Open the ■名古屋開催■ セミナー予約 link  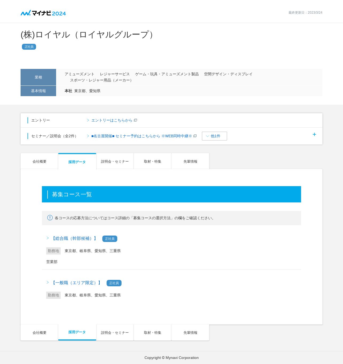click(142, 136)
